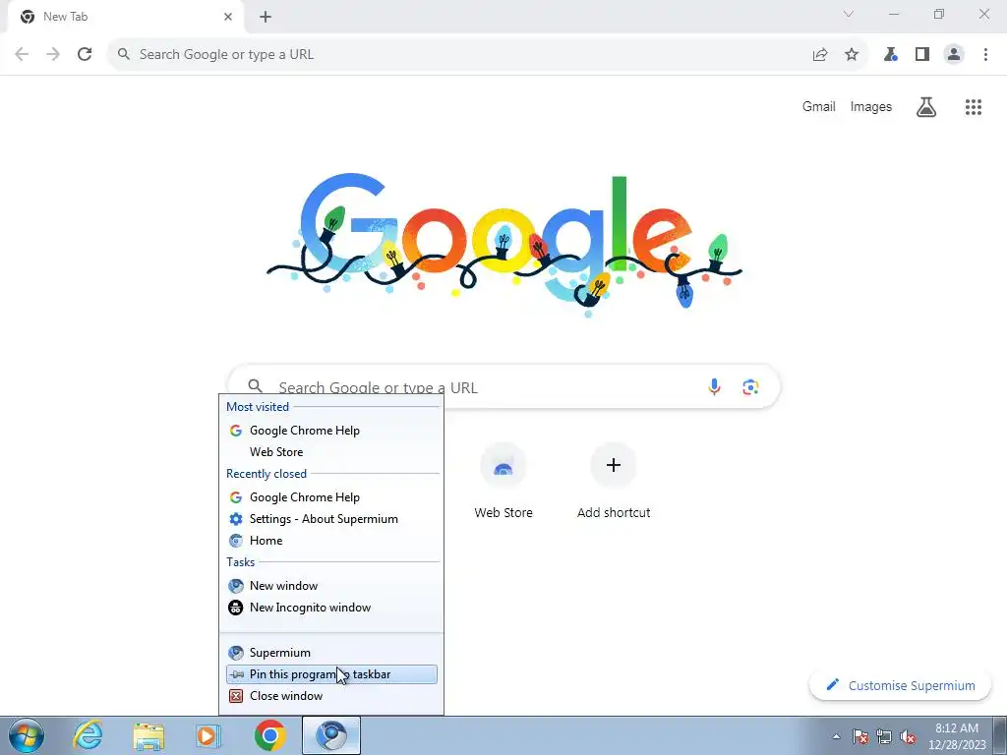Open Search Labs flask icon on the page
This screenshot has height=755, width=1007.
926,107
